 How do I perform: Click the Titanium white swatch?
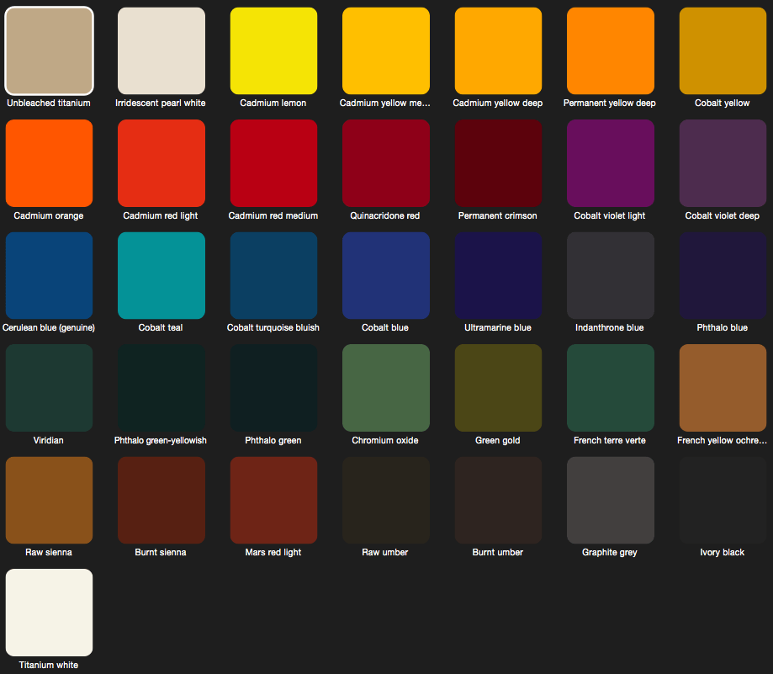click(x=49, y=613)
